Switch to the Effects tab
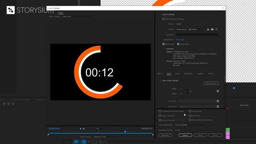The image size is (256, 144). (x=160, y=74)
